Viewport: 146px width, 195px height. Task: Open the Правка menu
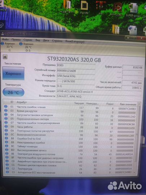(x=16, y=40)
